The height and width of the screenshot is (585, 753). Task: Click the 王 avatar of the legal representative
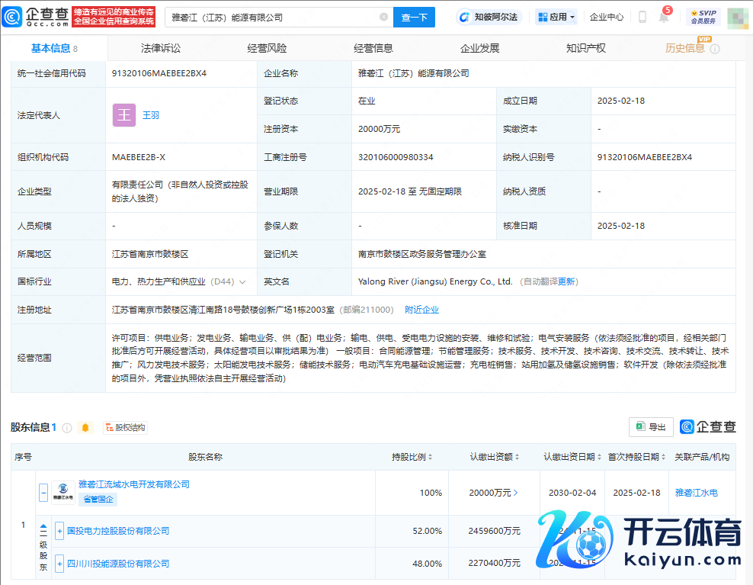tap(124, 115)
